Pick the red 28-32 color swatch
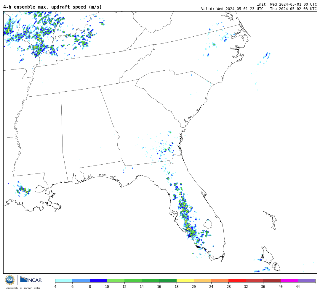 pos(237,280)
